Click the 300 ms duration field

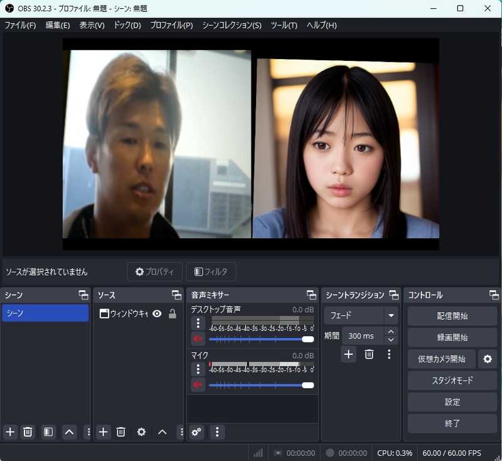click(x=363, y=336)
